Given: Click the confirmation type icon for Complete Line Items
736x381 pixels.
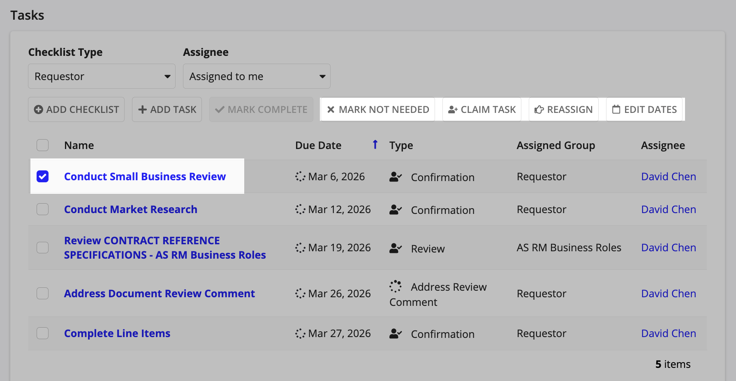Looking at the screenshot, I should point(396,334).
